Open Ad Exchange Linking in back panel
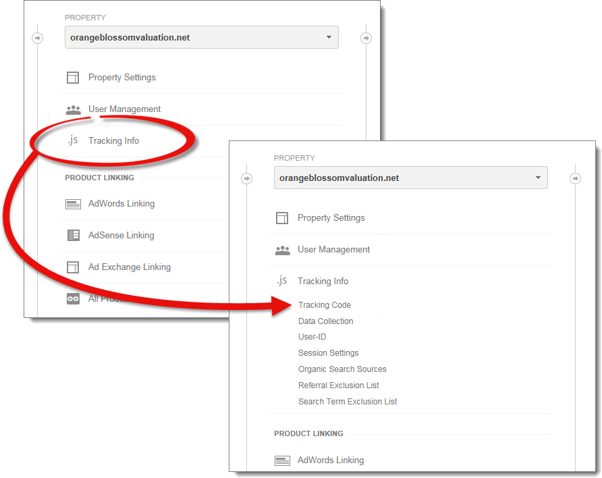Viewport: 602px width, 478px height. point(130,267)
